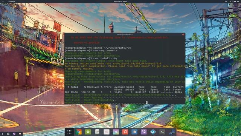Screen dimensions: 241x136
Task: Close the terminal window with red button
Action: 183,34
